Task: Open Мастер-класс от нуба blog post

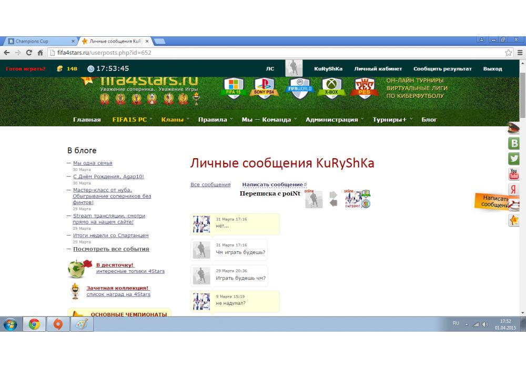Action: 112,196
